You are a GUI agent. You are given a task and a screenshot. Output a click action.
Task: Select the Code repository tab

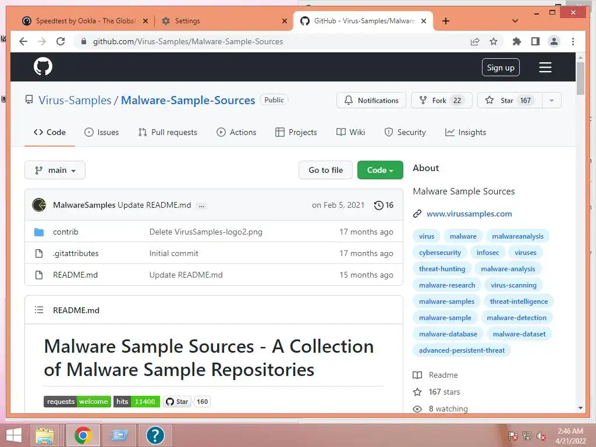[50, 132]
